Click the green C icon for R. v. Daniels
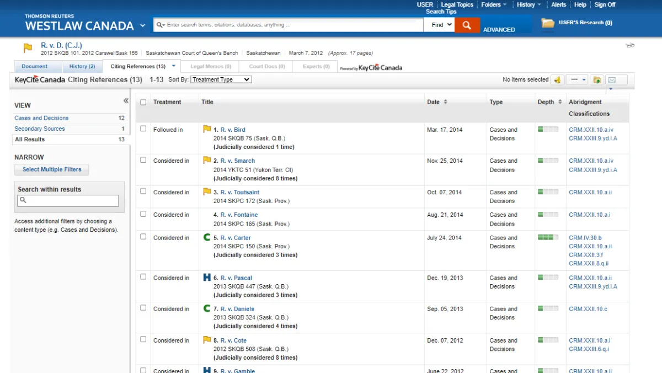The image size is (662, 373). 207,308
